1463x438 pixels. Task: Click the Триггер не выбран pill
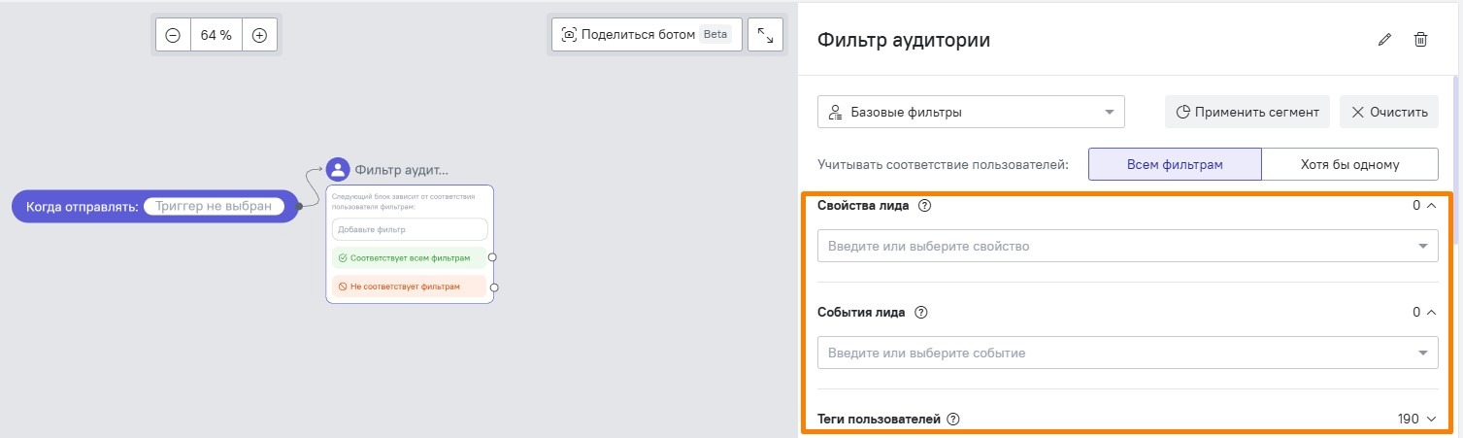click(214, 206)
